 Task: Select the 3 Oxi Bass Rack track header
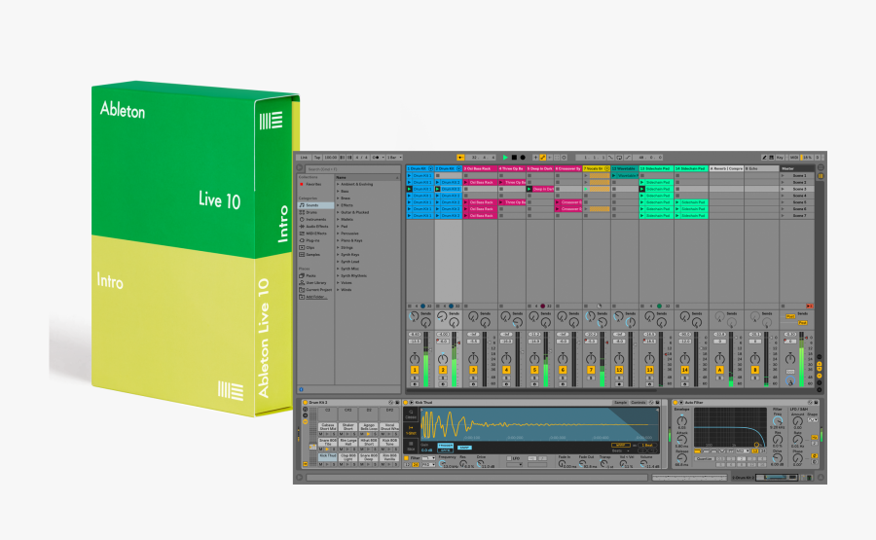pos(480,168)
